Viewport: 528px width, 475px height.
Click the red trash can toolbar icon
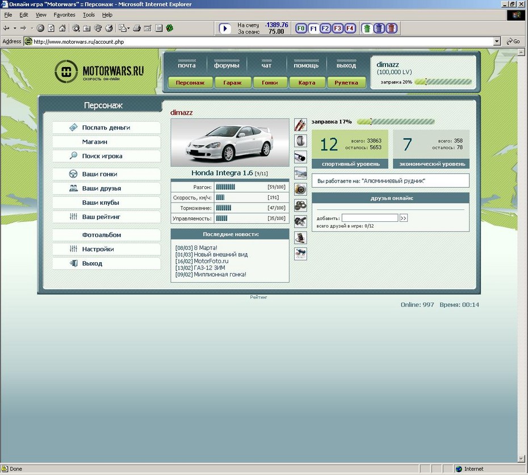pyautogui.click(x=391, y=28)
